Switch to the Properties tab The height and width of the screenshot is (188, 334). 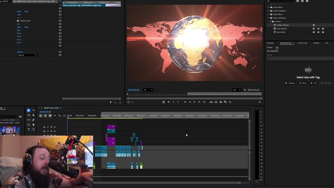pos(270,43)
